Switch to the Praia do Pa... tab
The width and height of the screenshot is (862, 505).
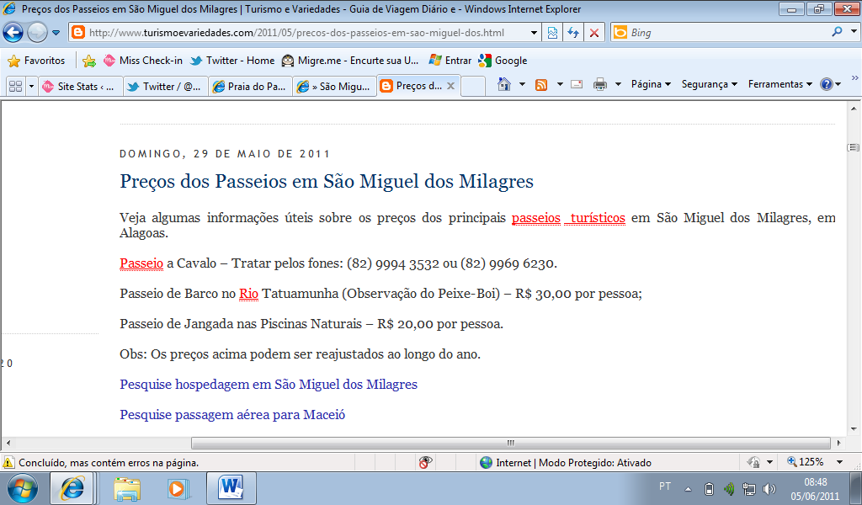(x=249, y=86)
